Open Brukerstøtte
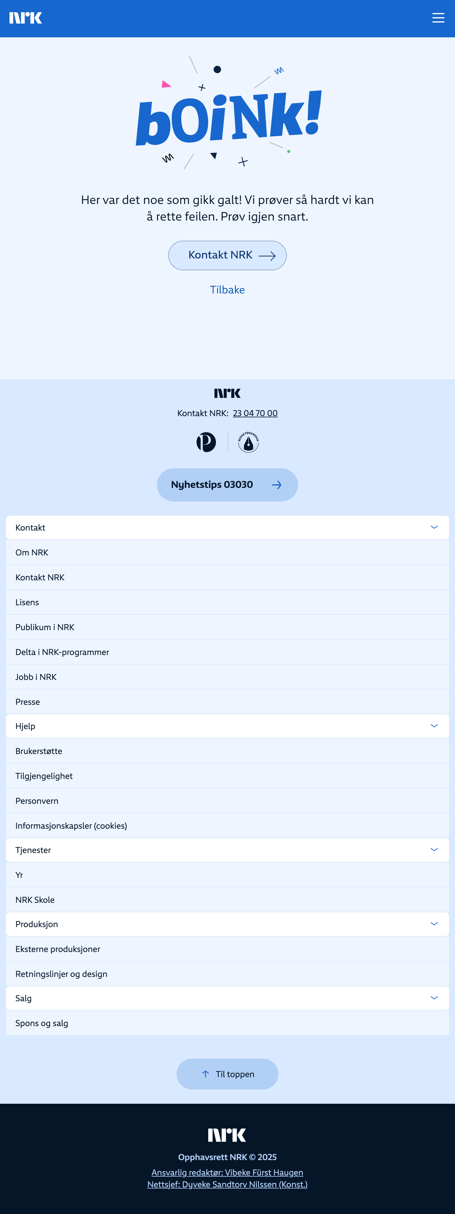Viewport: 455px width, 1214px height. [227, 751]
